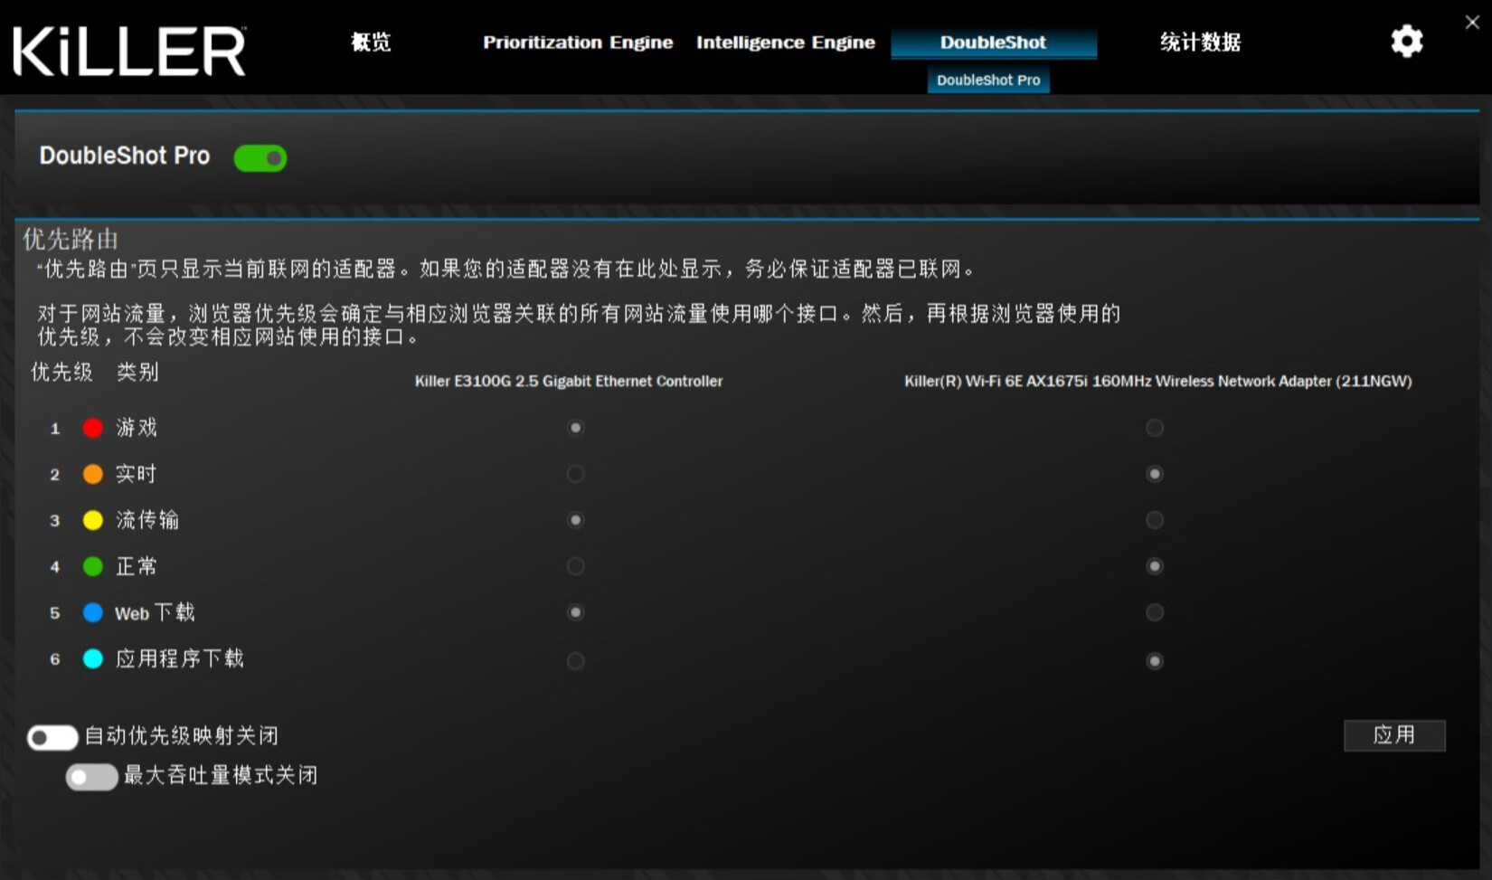Image resolution: width=1492 pixels, height=880 pixels.
Task: Click the green 正常 priority color dot
Action: (92, 566)
